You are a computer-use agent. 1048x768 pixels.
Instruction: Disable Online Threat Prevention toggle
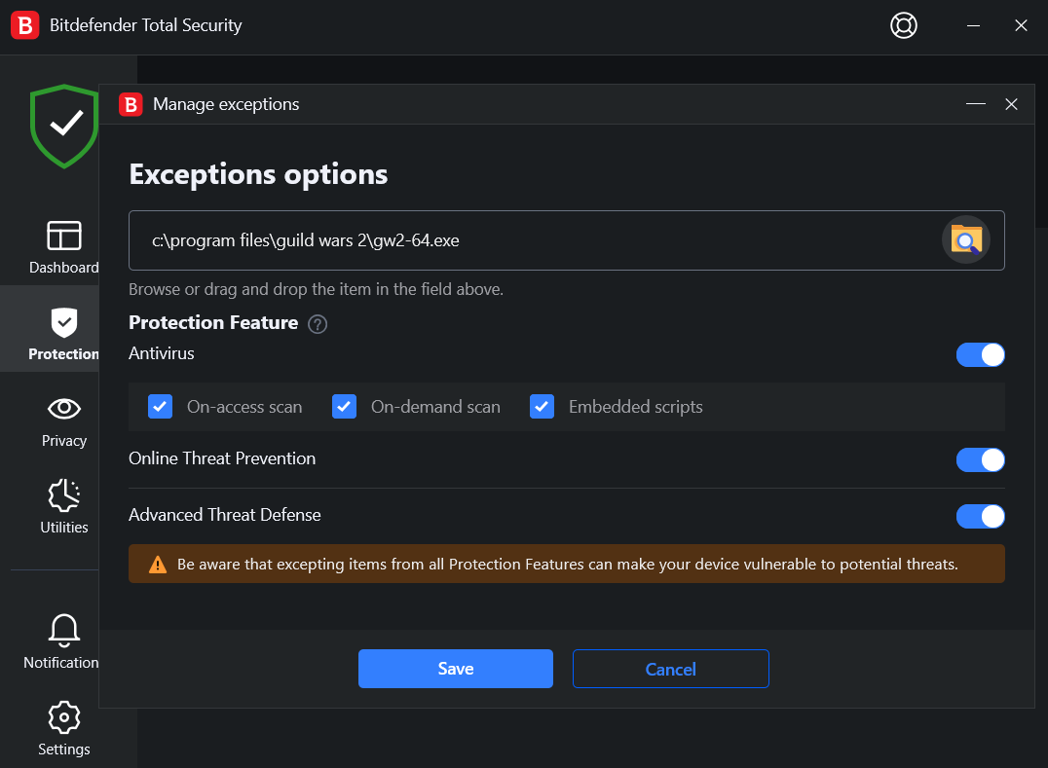[x=980, y=459]
